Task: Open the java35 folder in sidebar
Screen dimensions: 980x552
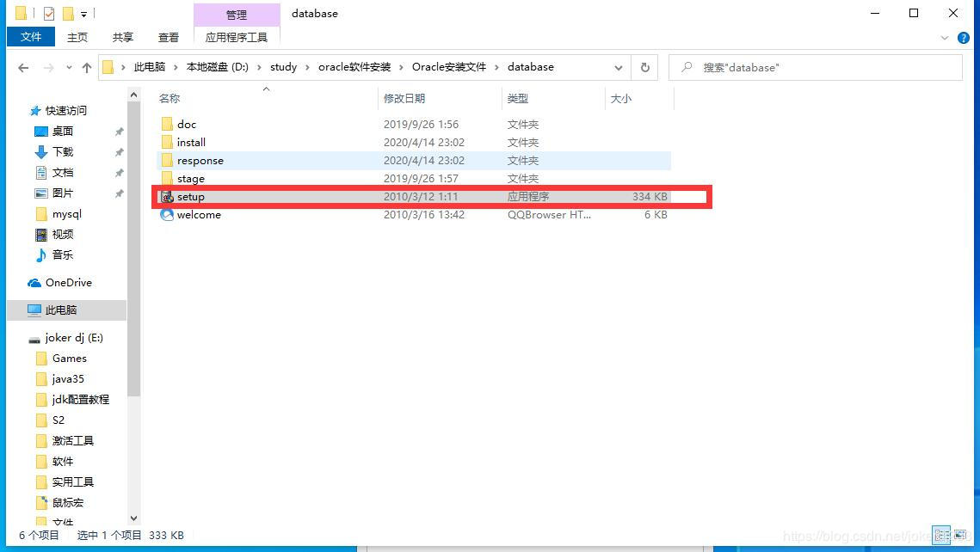Action: (x=67, y=379)
